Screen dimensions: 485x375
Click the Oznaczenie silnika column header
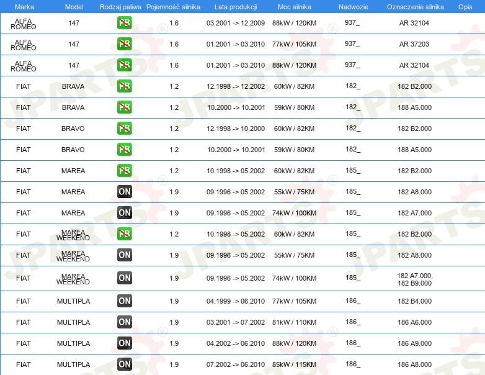click(415, 7)
